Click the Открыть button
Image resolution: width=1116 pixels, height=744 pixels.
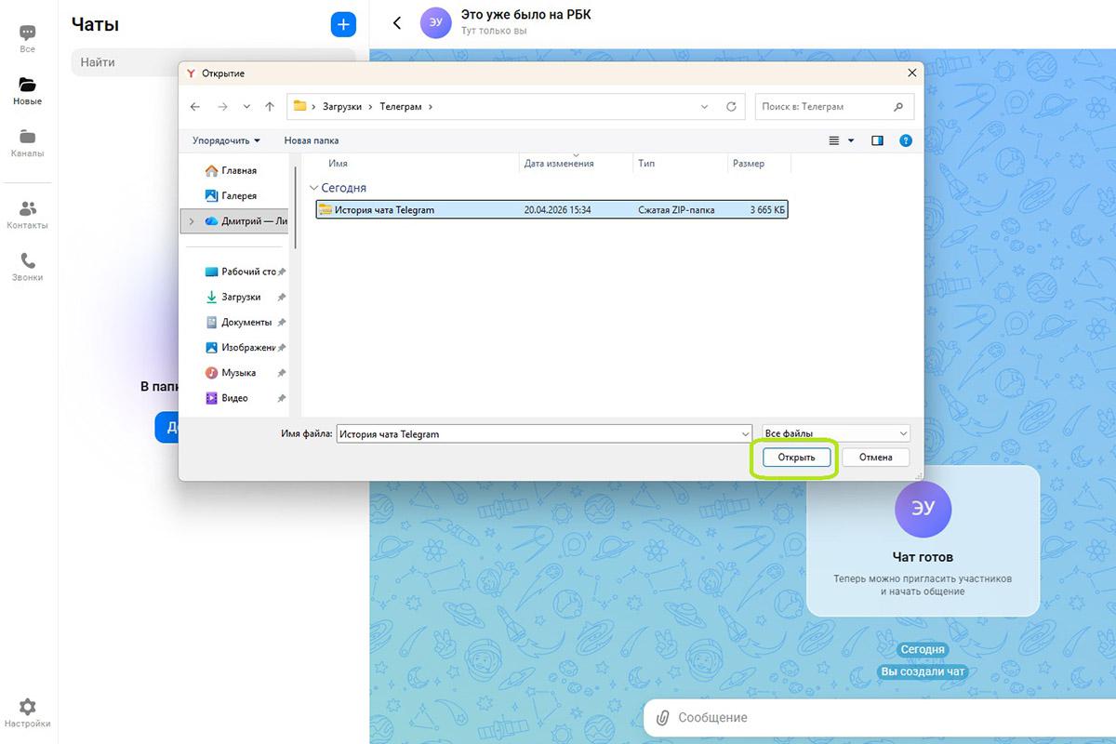point(796,457)
